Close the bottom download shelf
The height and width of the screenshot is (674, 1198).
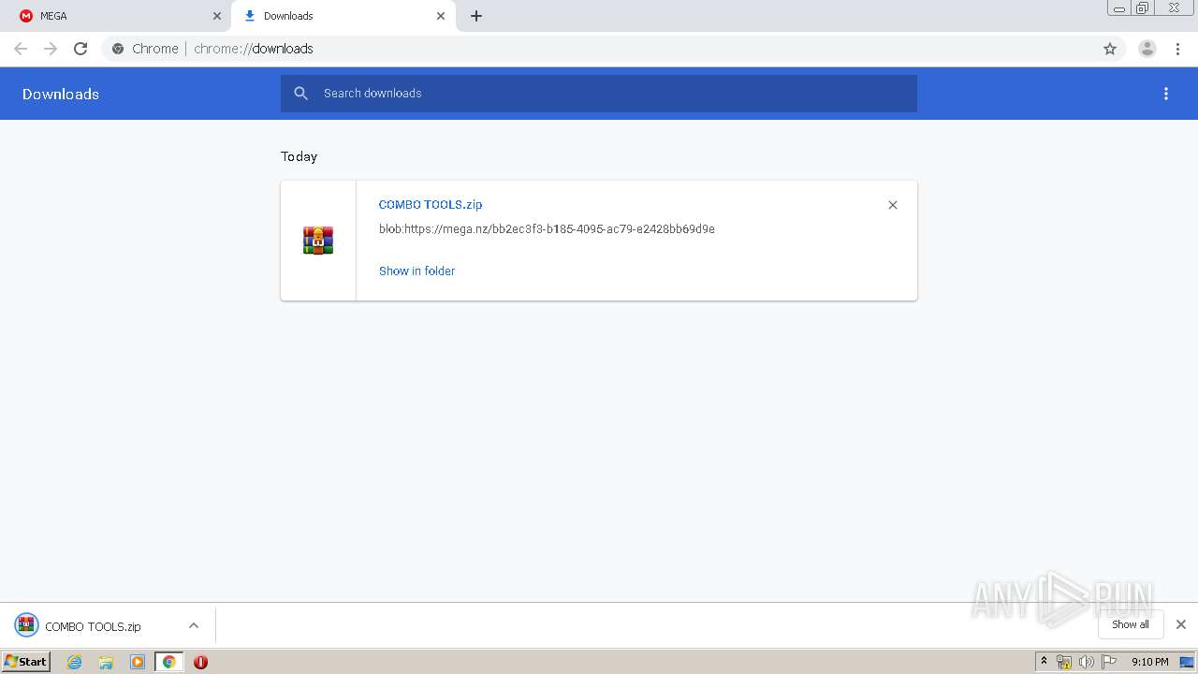coord(1181,624)
